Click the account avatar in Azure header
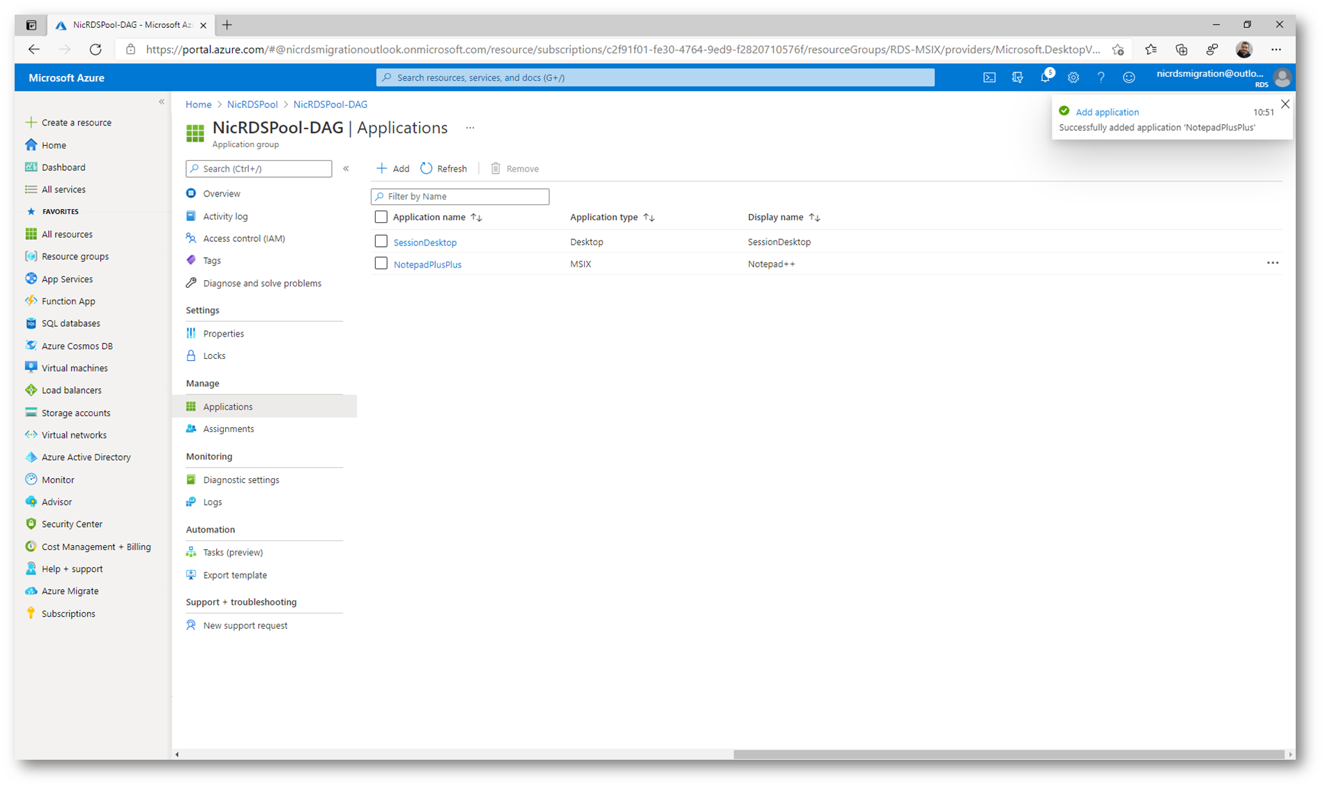 click(x=1282, y=77)
